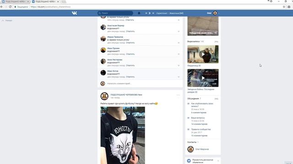
Task: Open the Фердинанд 3D video title
Action: coord(194,66)
